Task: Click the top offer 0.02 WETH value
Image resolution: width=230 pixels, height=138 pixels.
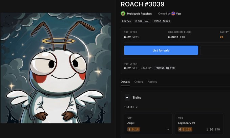Action: pos(131,37)
